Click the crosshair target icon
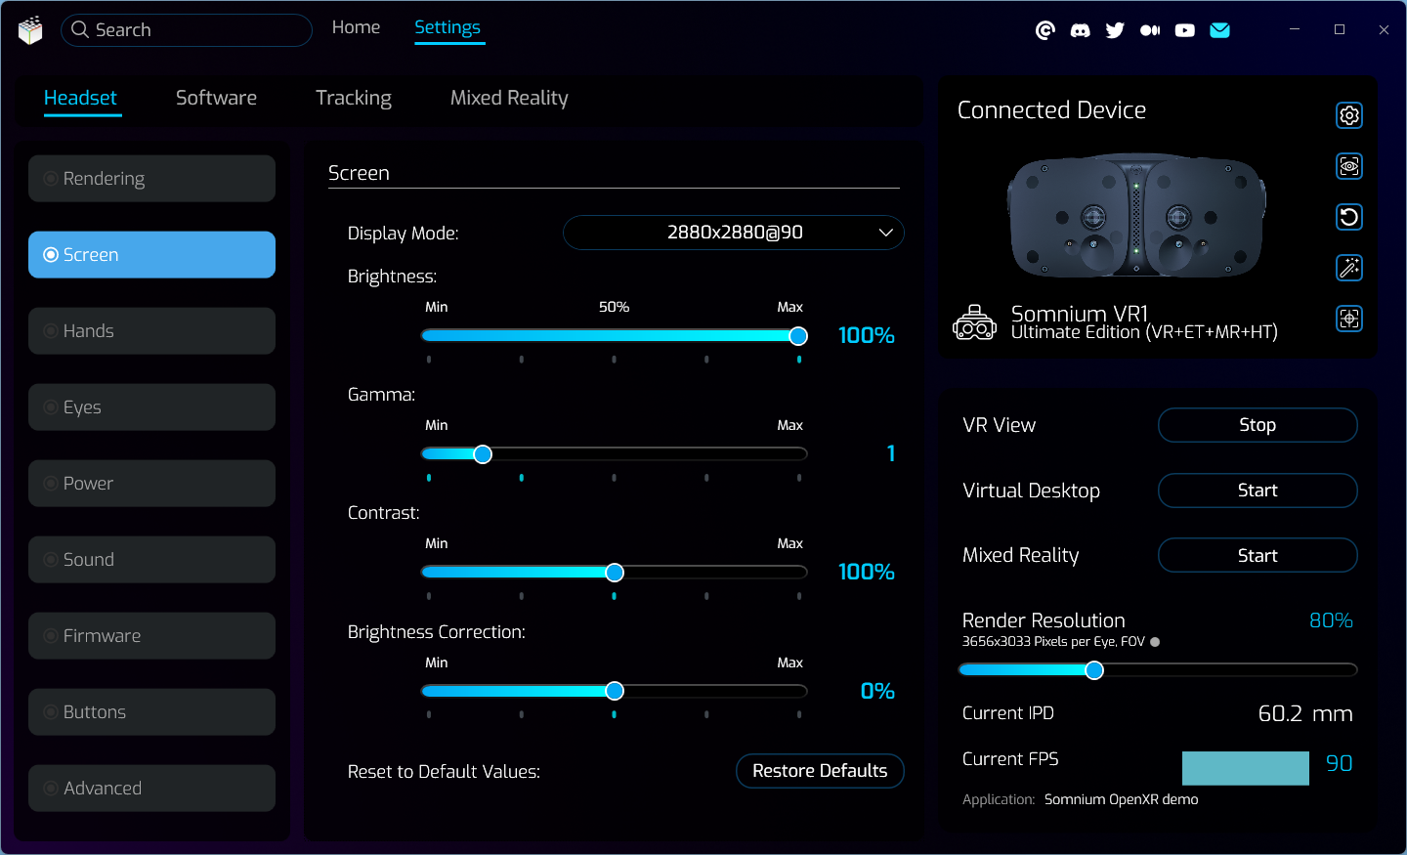This screenshot has height=855, width=1407. tap(1349, 319)
